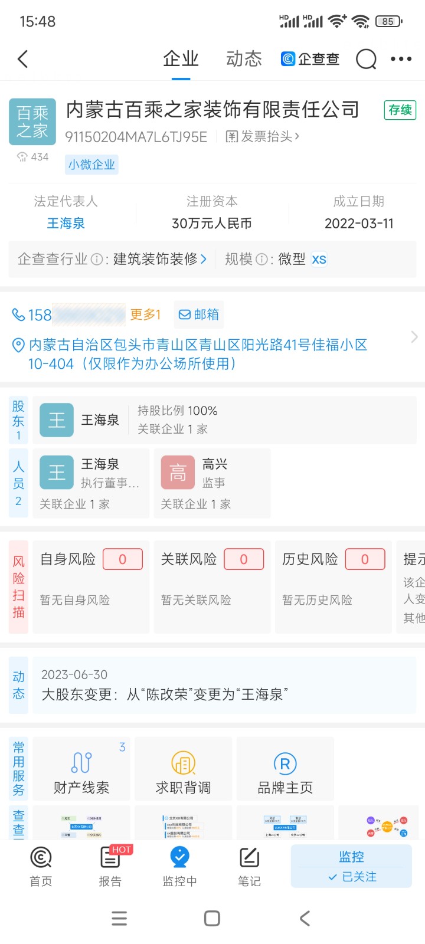Open the three-dot more options menu
This screenshot has width=425, height=944.
tap(401, 59)
